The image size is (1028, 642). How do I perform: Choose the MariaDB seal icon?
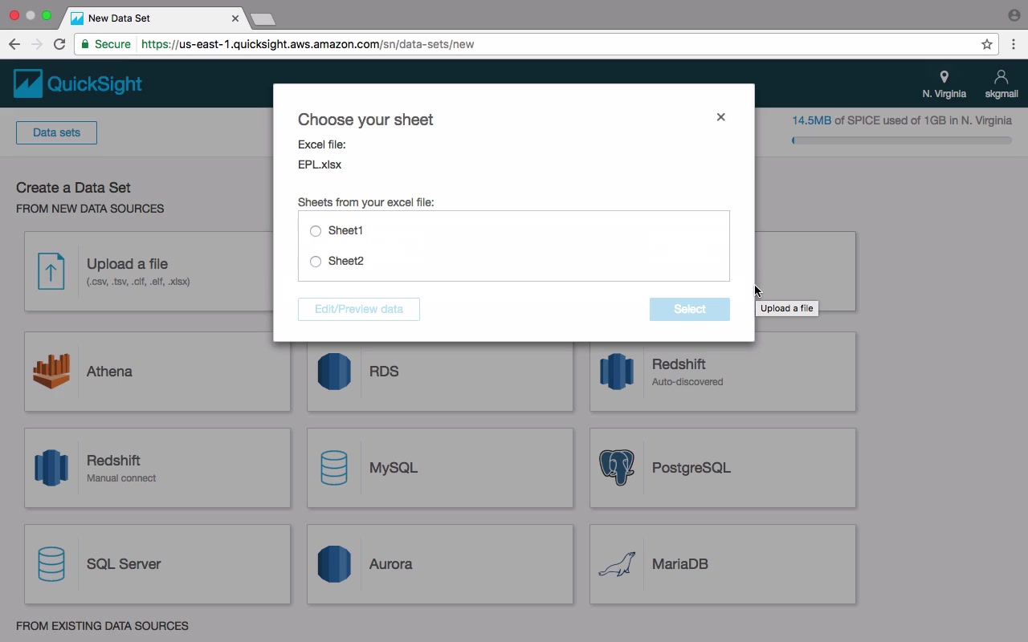click(617, 564)
